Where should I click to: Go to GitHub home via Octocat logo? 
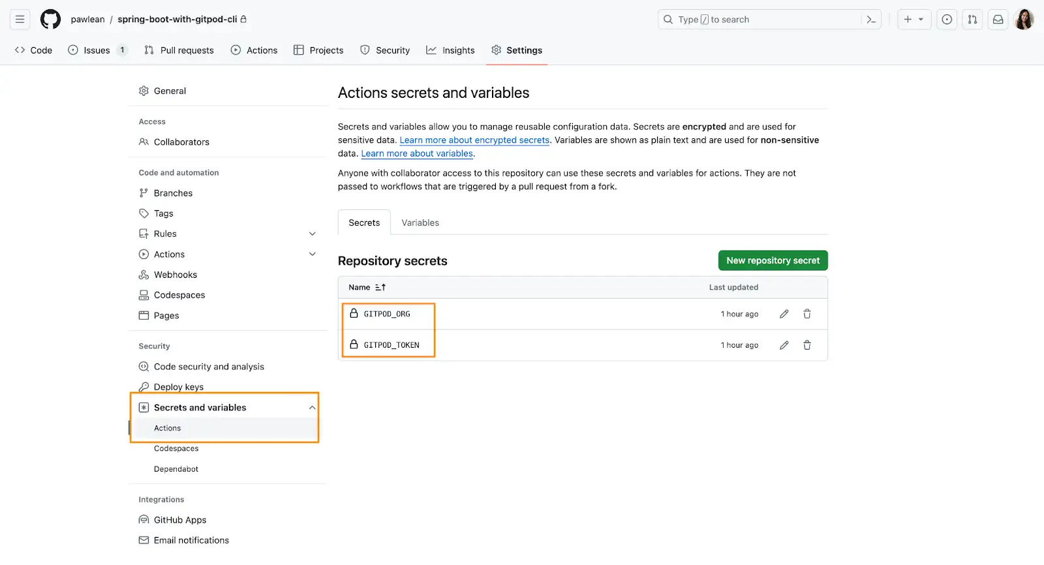tap(50, 20)
